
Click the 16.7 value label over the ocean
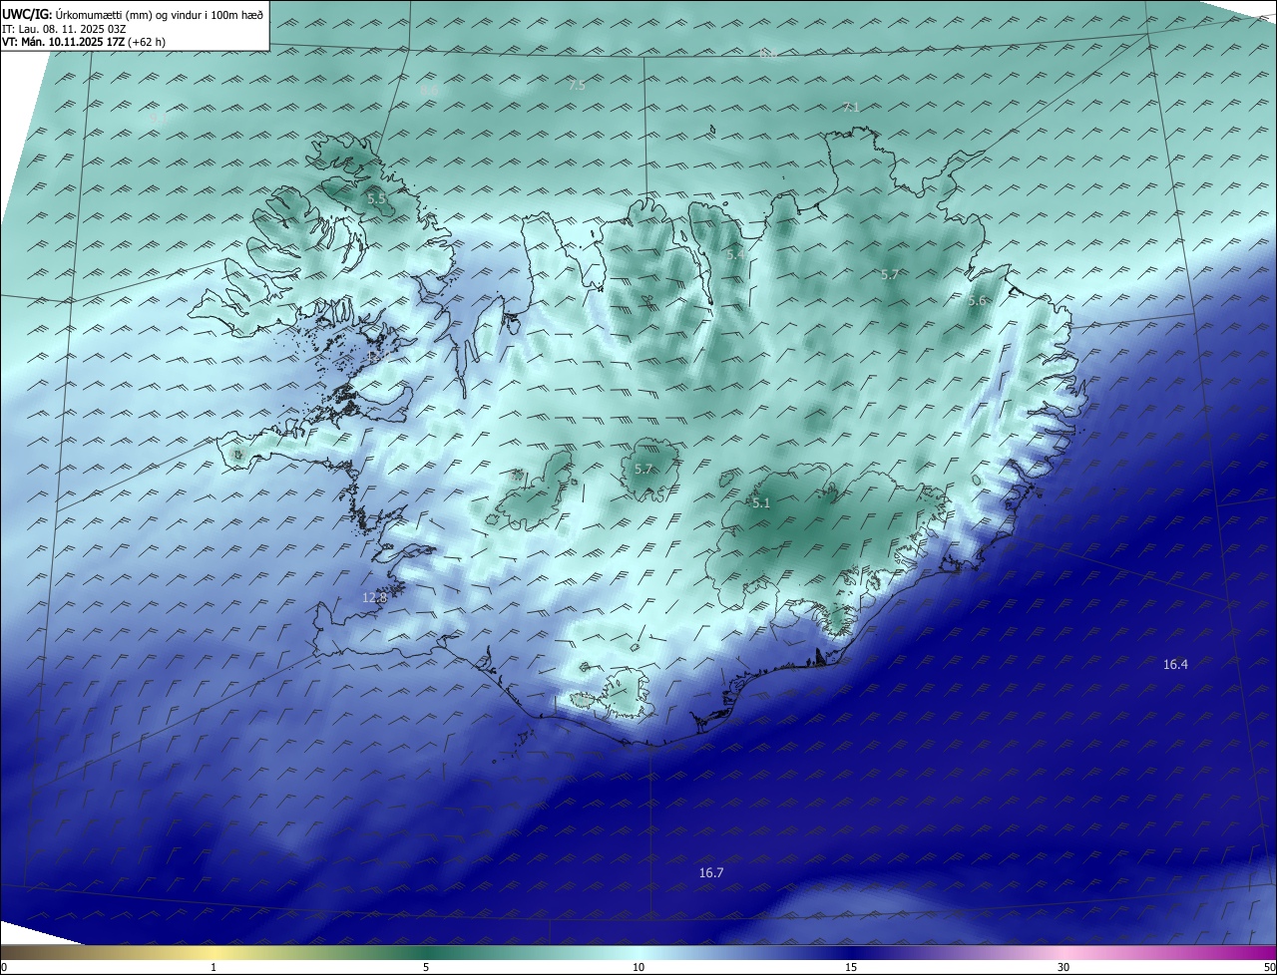click(710, 872)
